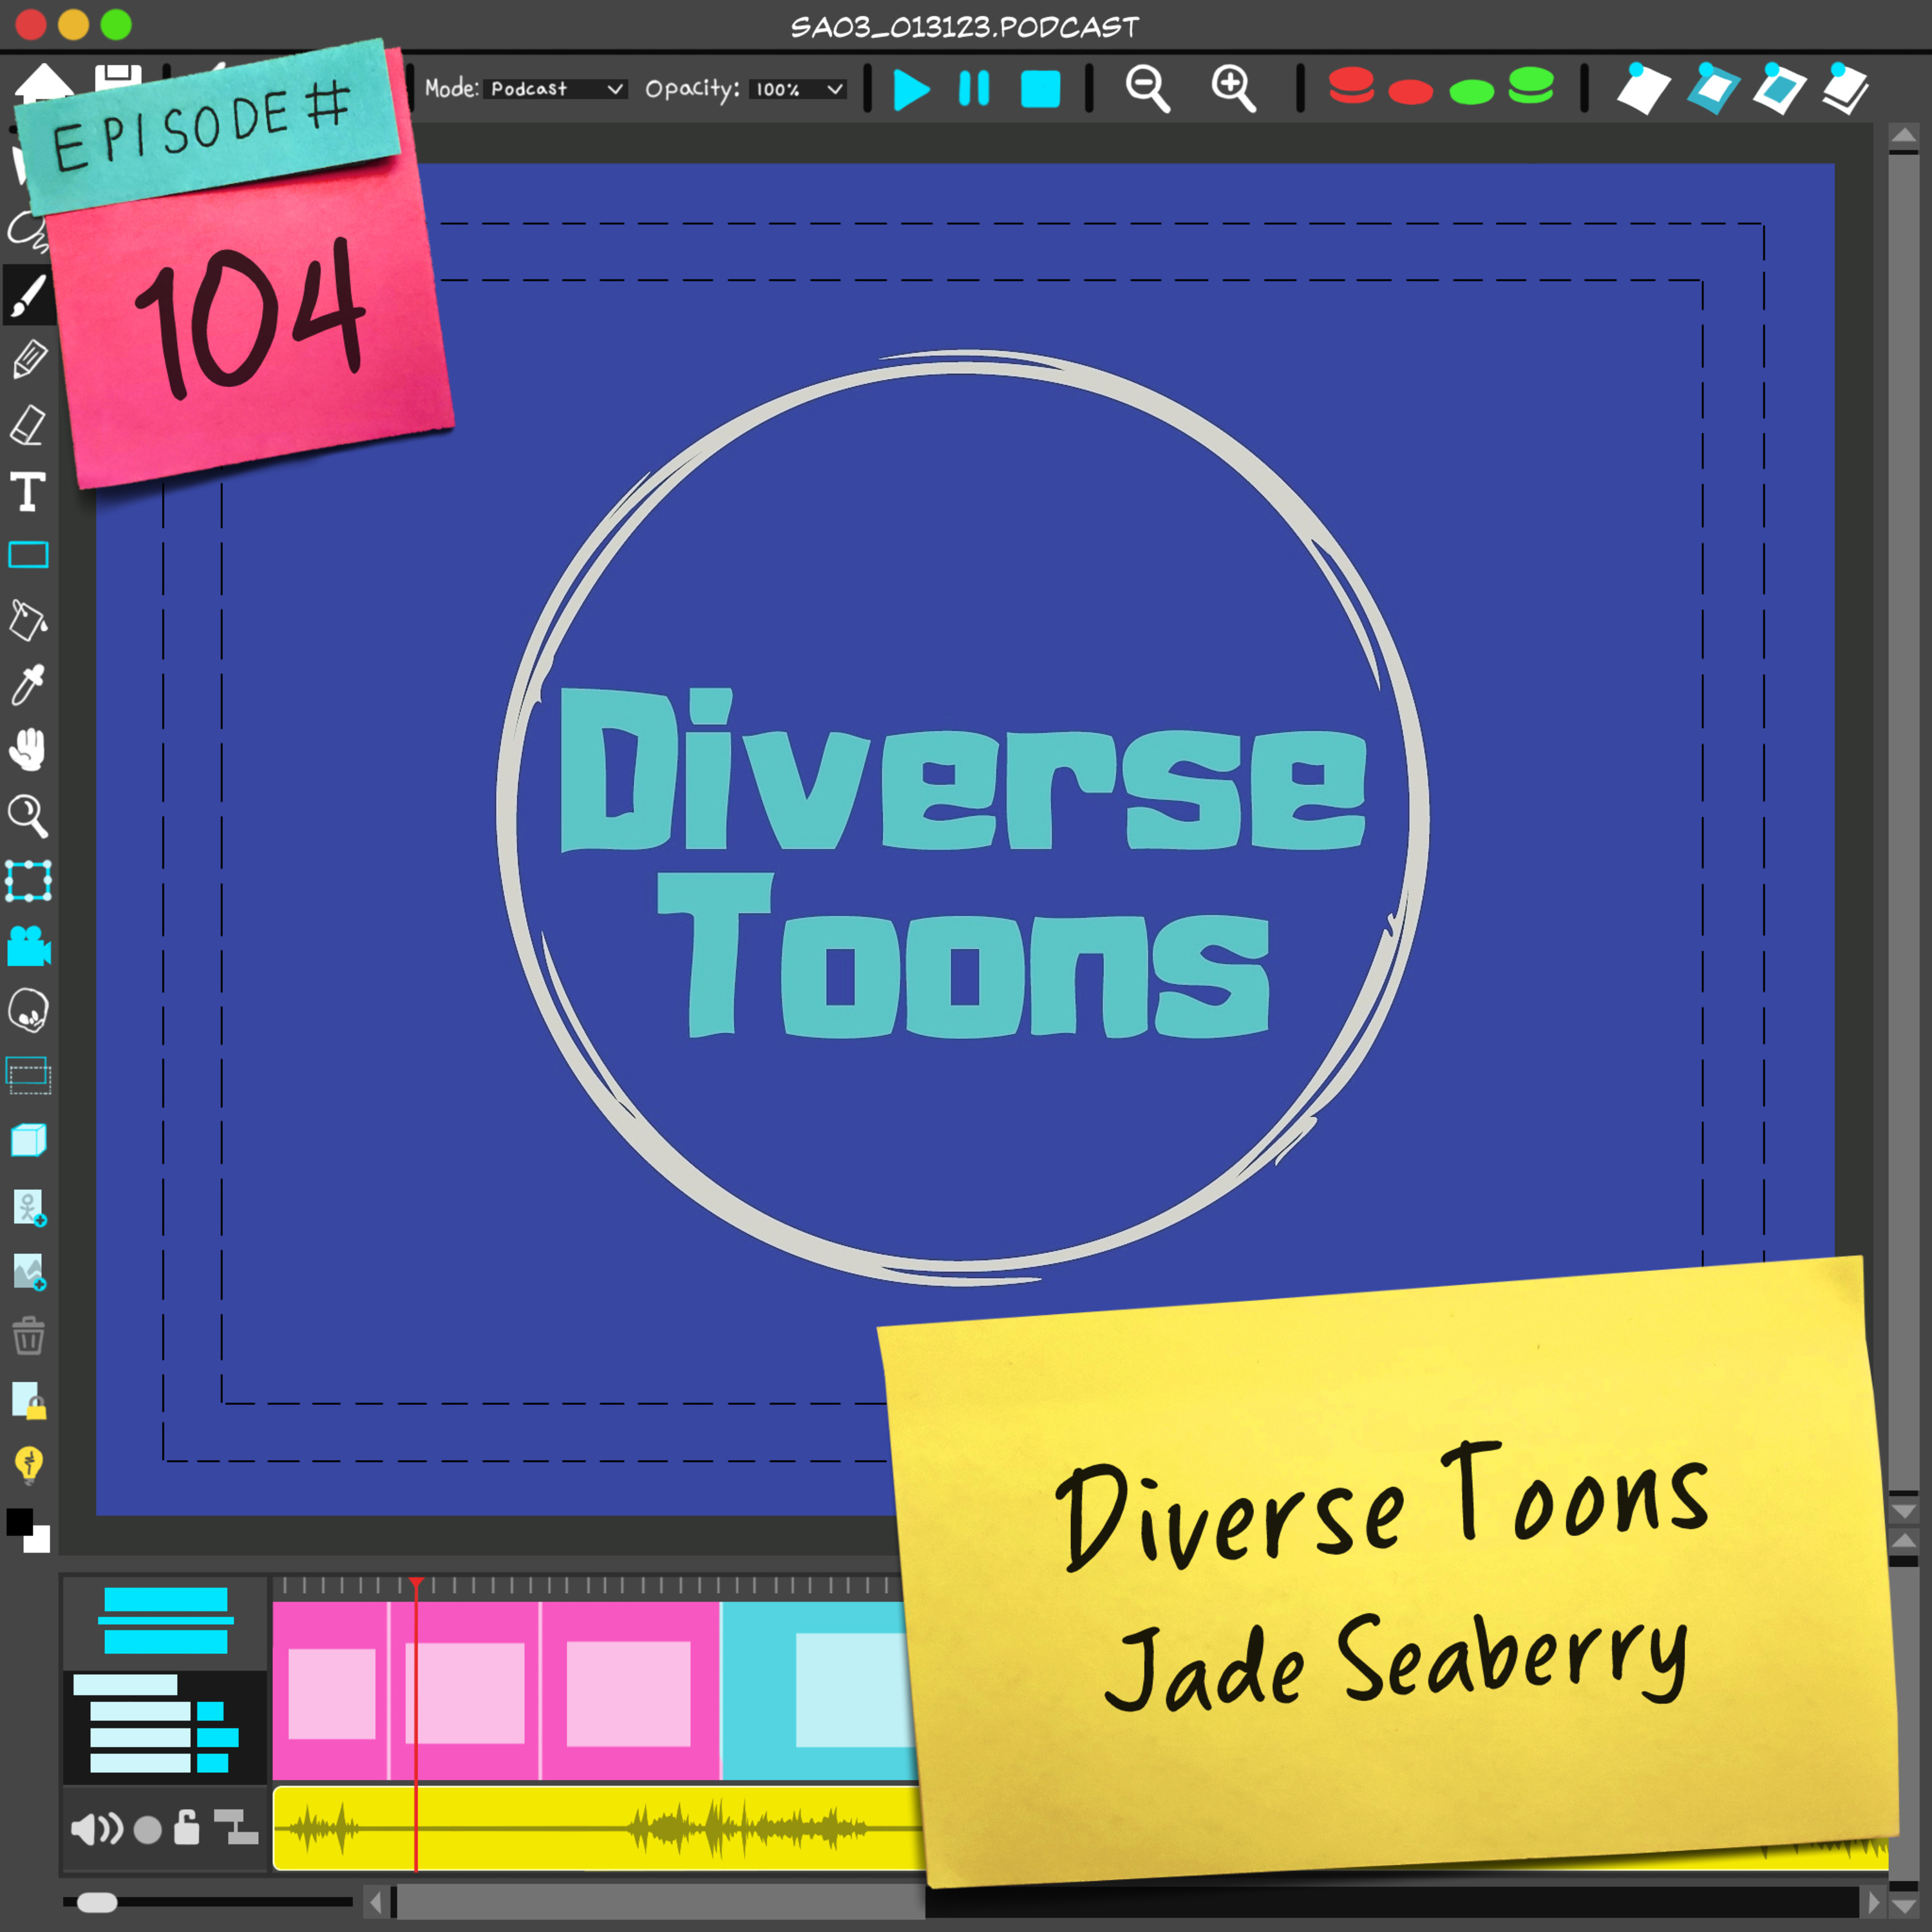Toggle the track lock icon
The image size is (1932, 1932).
pyautogui.click(x=186, y=1828)
